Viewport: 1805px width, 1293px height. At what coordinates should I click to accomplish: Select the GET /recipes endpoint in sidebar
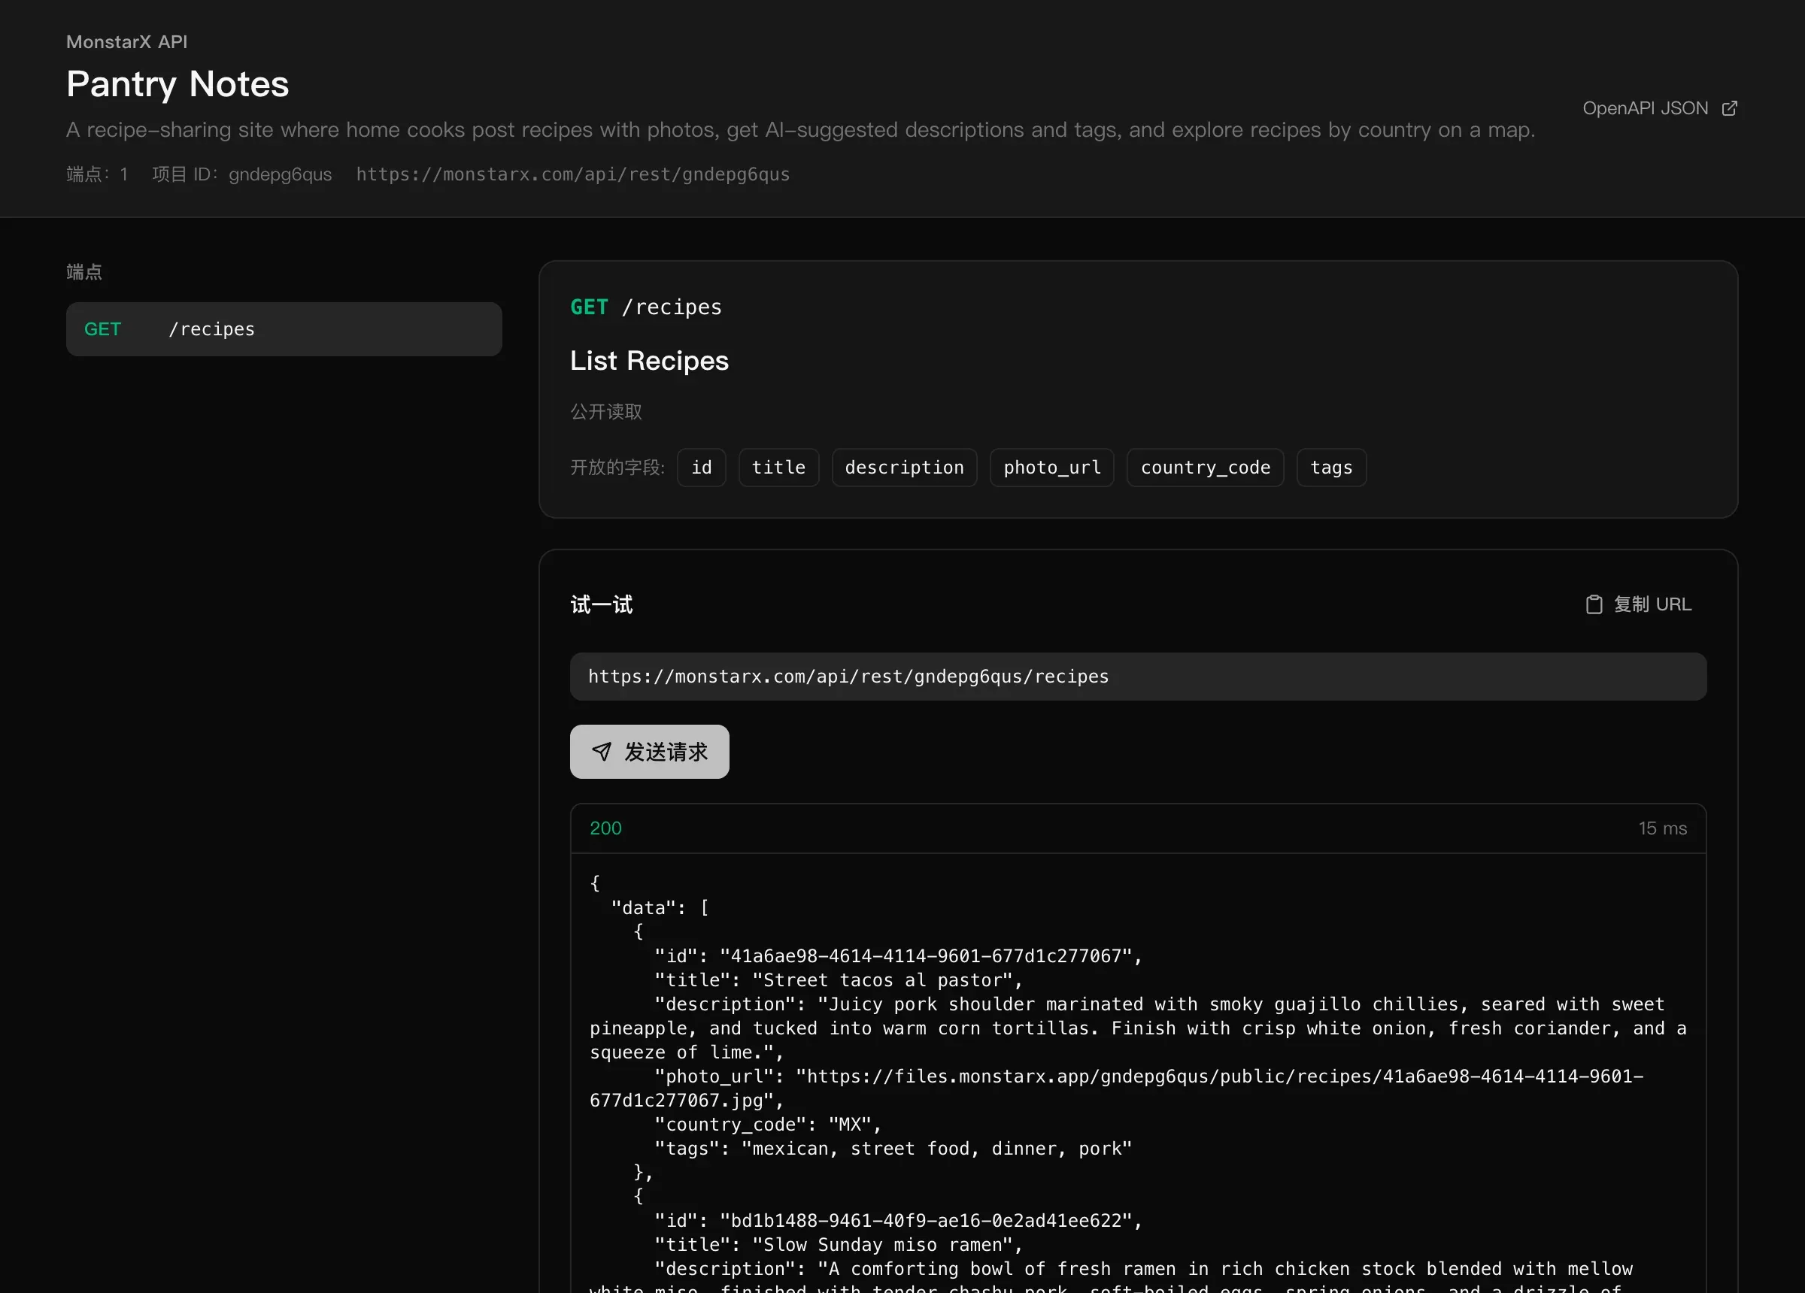click(284, 329)
